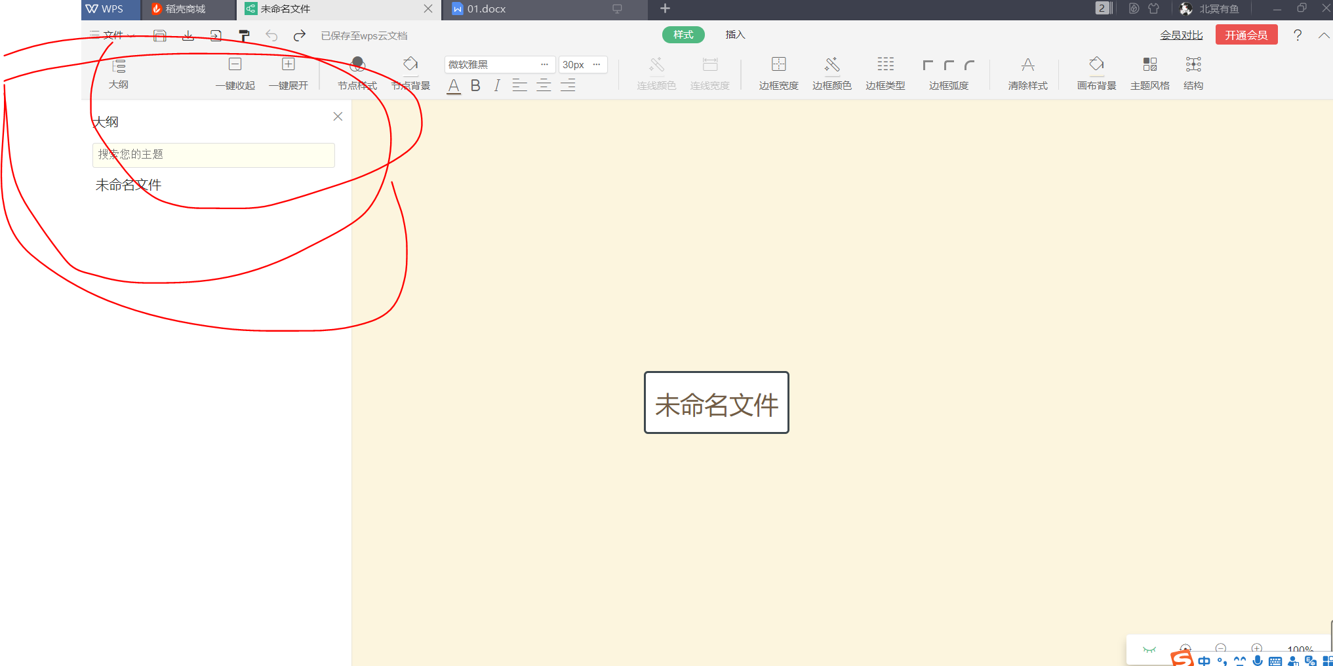Switch to the 01.docx document tab
This screenshot has height=666, width=1333.
[x=485, y=9]
